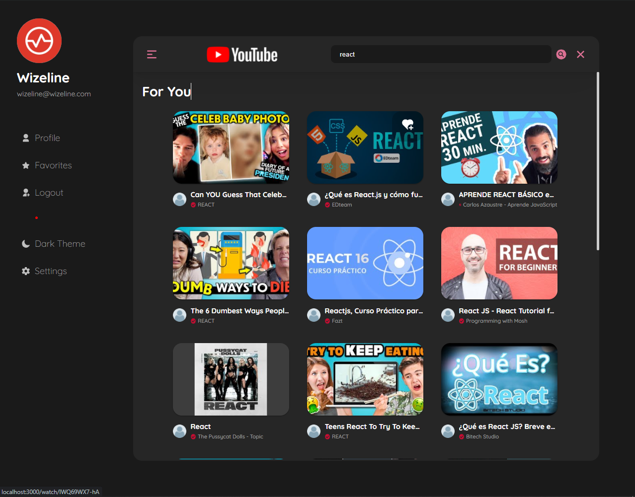Click title 'Teens React To Try To Kee...'

click(x=372, y=426)
